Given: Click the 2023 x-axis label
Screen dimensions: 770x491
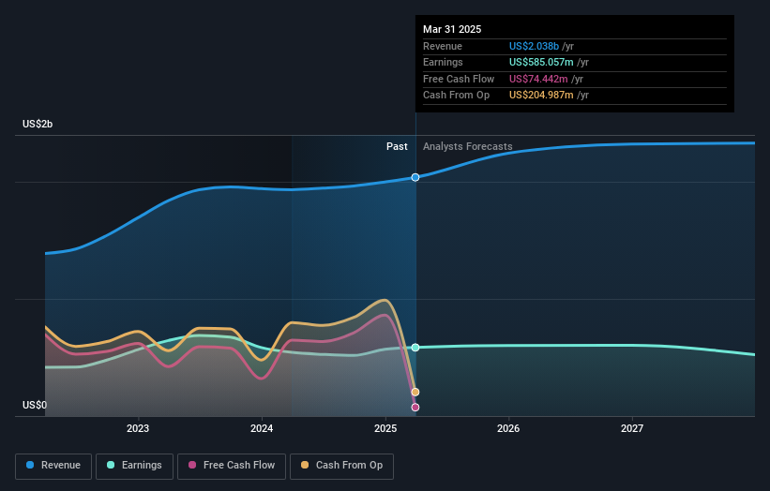Looking at the screenshot, I should coord(138,428).
